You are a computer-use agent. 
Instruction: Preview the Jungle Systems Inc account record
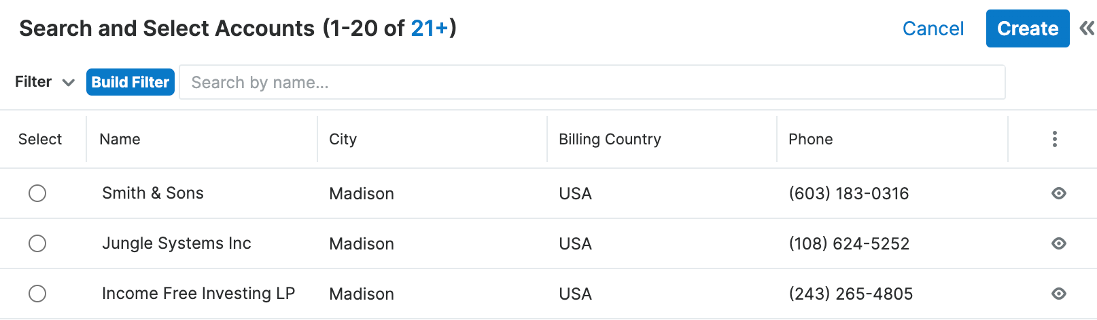coord(1058,243)
